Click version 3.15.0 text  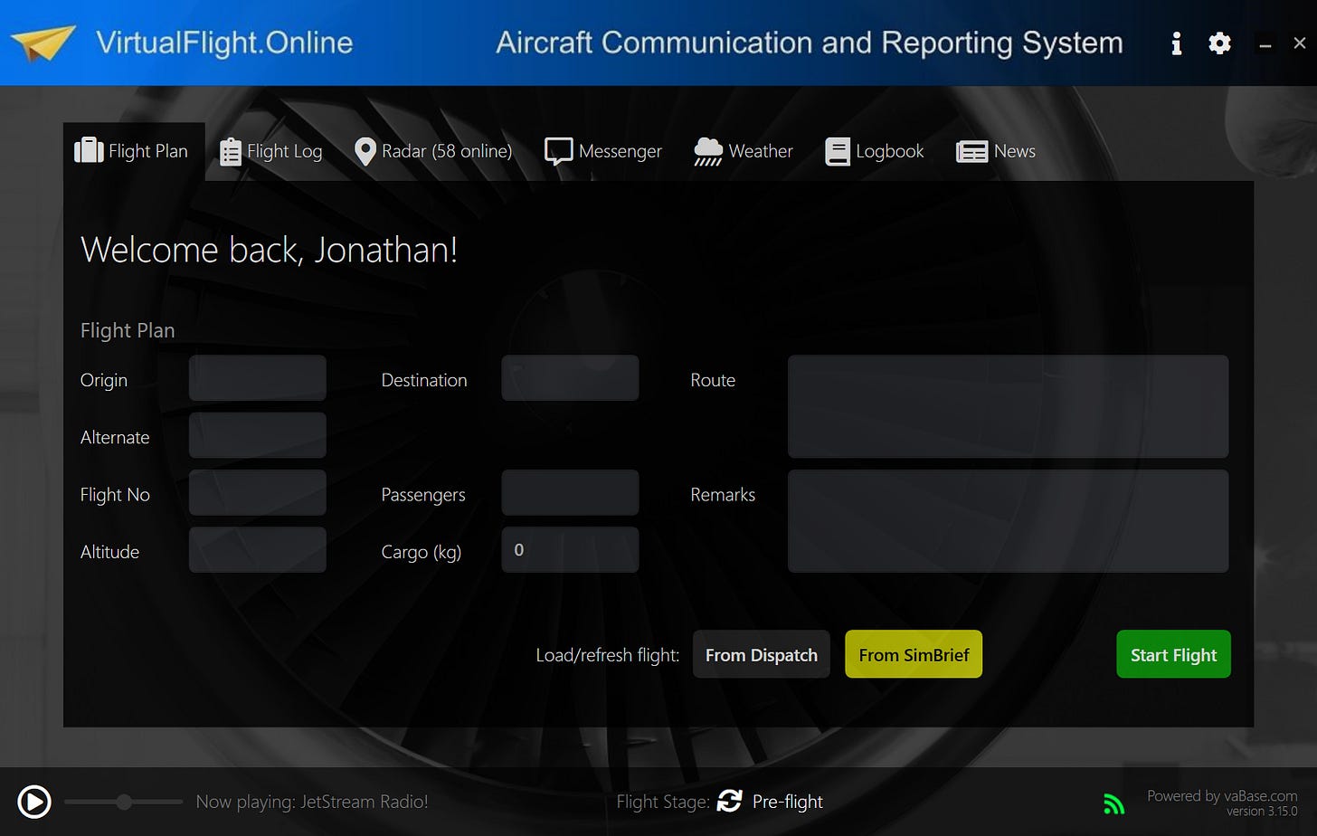(x=1262, y=811)
